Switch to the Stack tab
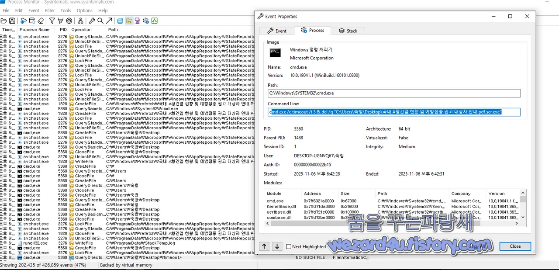 348,31
